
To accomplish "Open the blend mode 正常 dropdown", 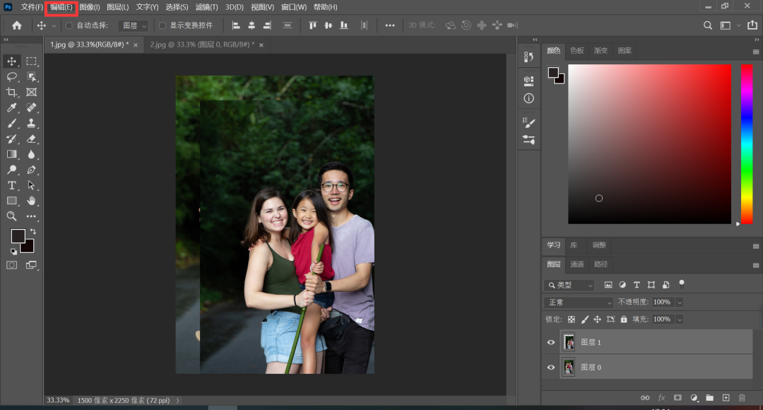I will [x=579, y=303].
